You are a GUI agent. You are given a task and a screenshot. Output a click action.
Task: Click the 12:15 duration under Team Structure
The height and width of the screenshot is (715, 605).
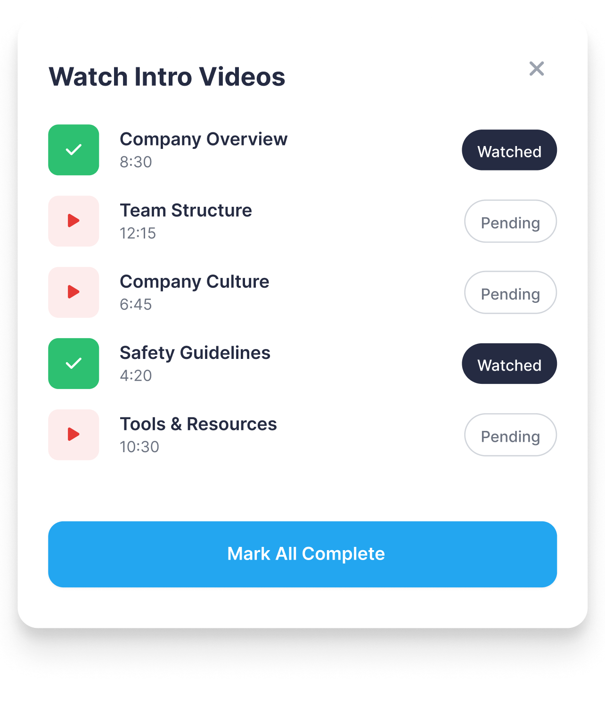point(138,233)
